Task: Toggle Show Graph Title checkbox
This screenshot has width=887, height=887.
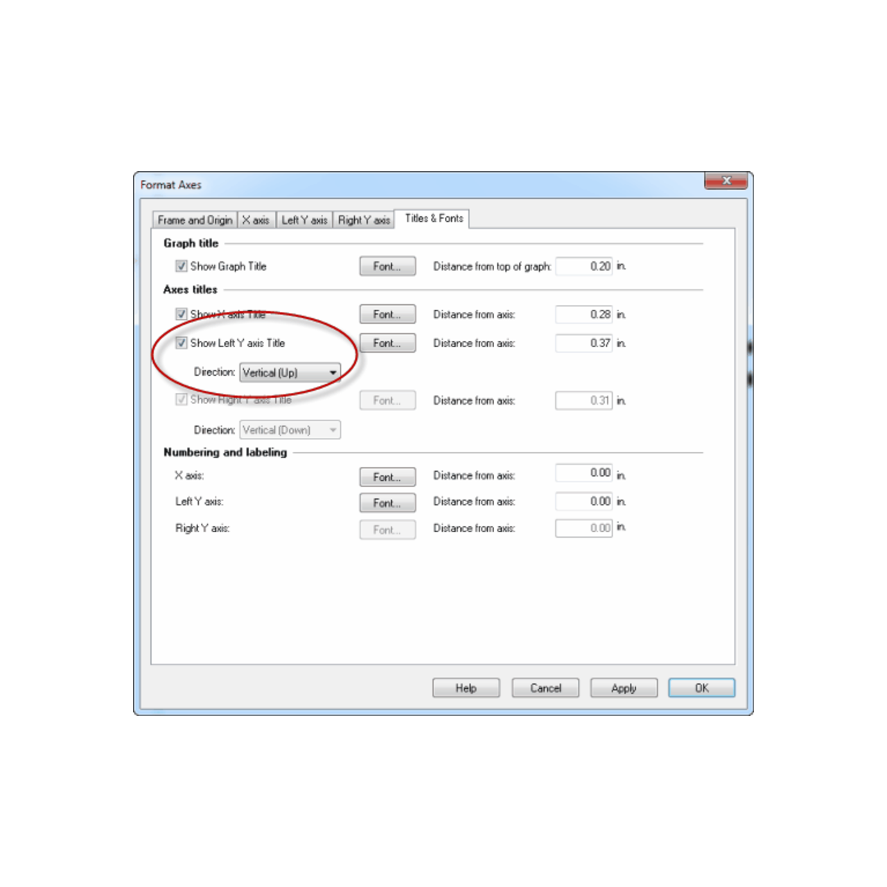Action: coord(182,266)
